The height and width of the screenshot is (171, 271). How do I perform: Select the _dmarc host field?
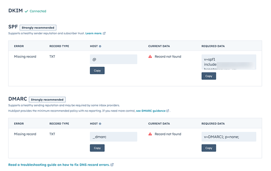point(113,137)
